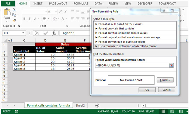The width and height of the screenshot is (189, 115).
Task: Toggle Underline formatting
Action: pyautogui.click(x=35, y=19)
